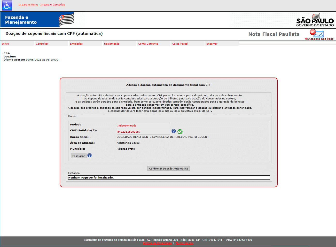
Task: Open the Política de Privacidade footer link
Action: coord(157,243)
